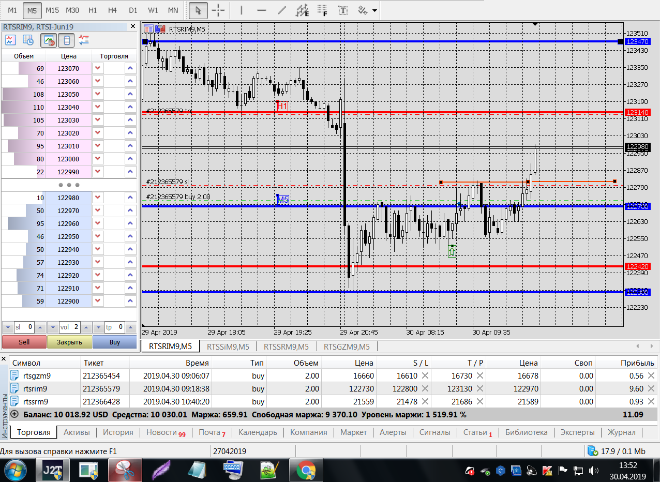Close the rtsrim9 position with X

[x=651, y=389]
